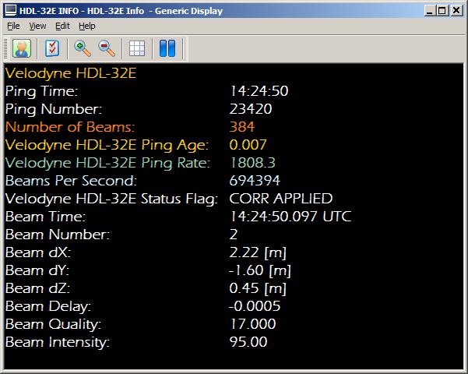Select the beam intensity value 95.00
The width and height of the screenshot is (468, 374).
(x=248, y=342)
